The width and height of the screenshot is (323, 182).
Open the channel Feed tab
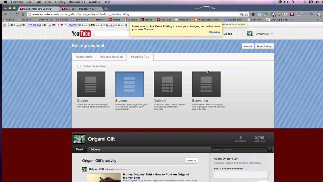tap(79, 149)
